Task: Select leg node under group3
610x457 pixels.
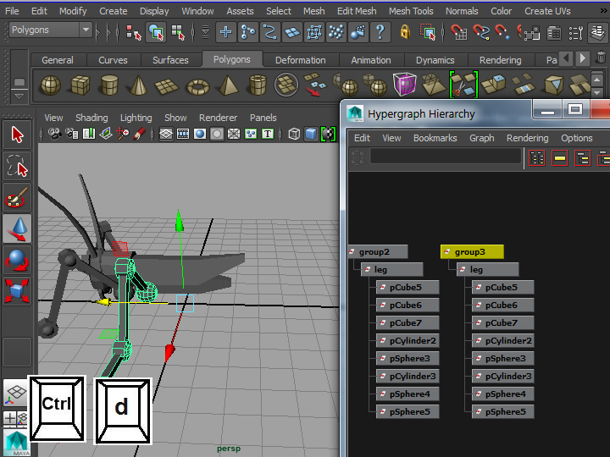Action: (x=487, y=269)
